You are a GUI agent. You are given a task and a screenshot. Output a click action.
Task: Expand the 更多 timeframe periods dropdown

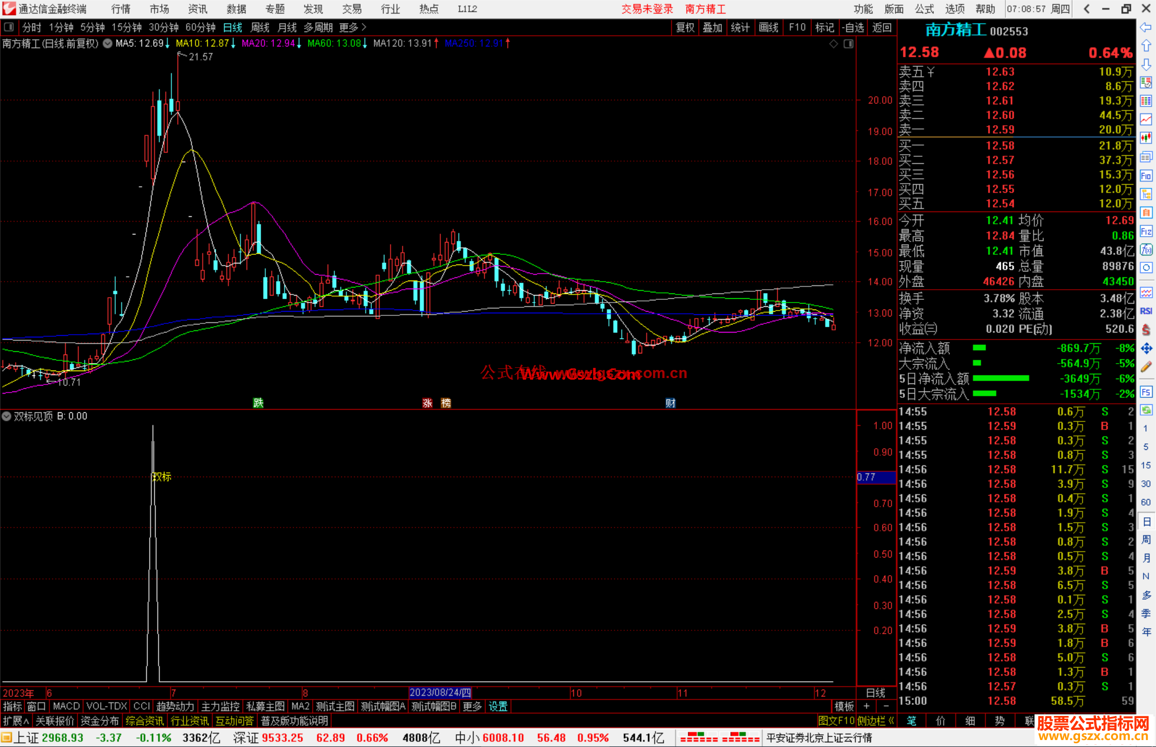(x=352, y=27)
